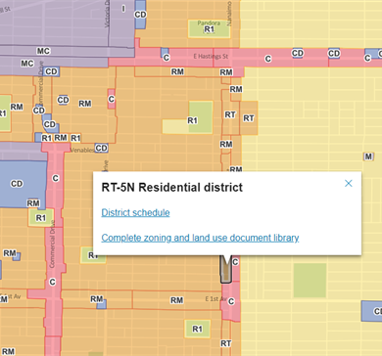
Task: Click the C label next to E 1st Av
Action: pos(231,301)
